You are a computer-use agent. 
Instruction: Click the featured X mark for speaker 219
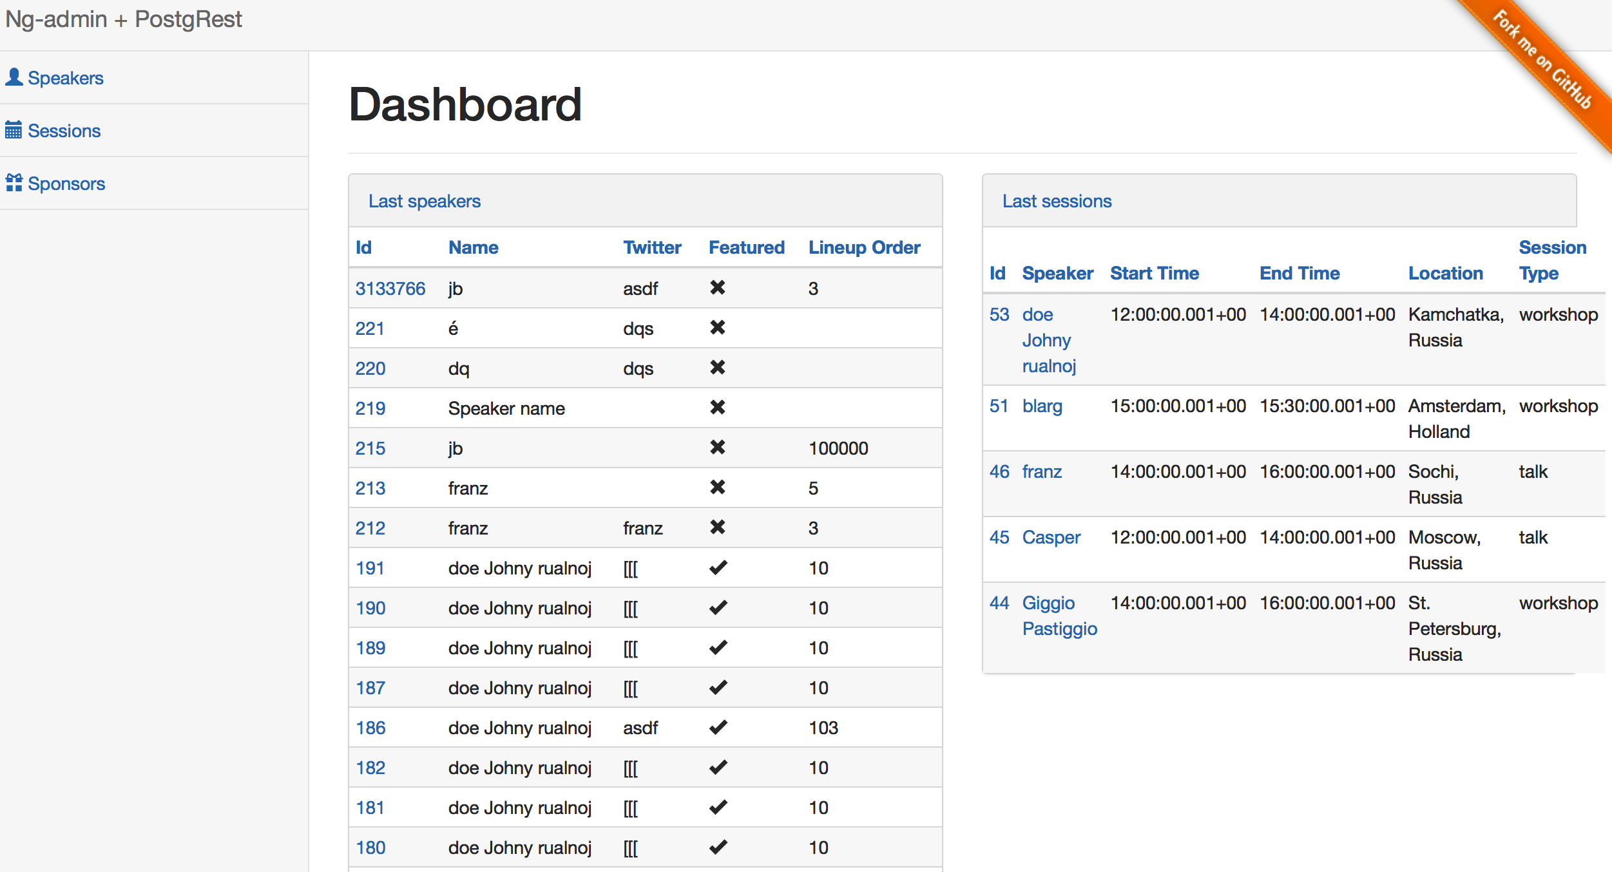click(717, 408)
